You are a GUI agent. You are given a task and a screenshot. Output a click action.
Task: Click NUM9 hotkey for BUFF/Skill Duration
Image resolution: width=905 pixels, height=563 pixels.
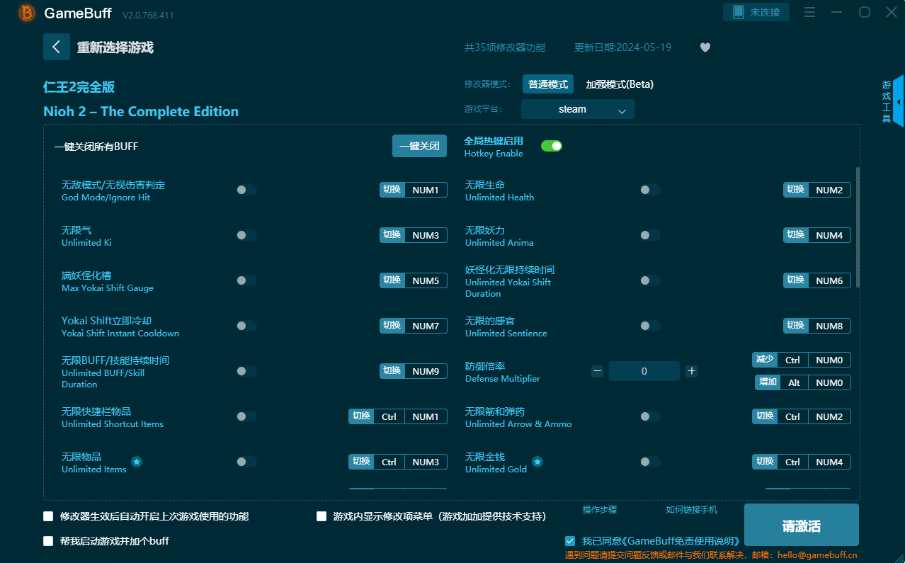pos(426,371)
